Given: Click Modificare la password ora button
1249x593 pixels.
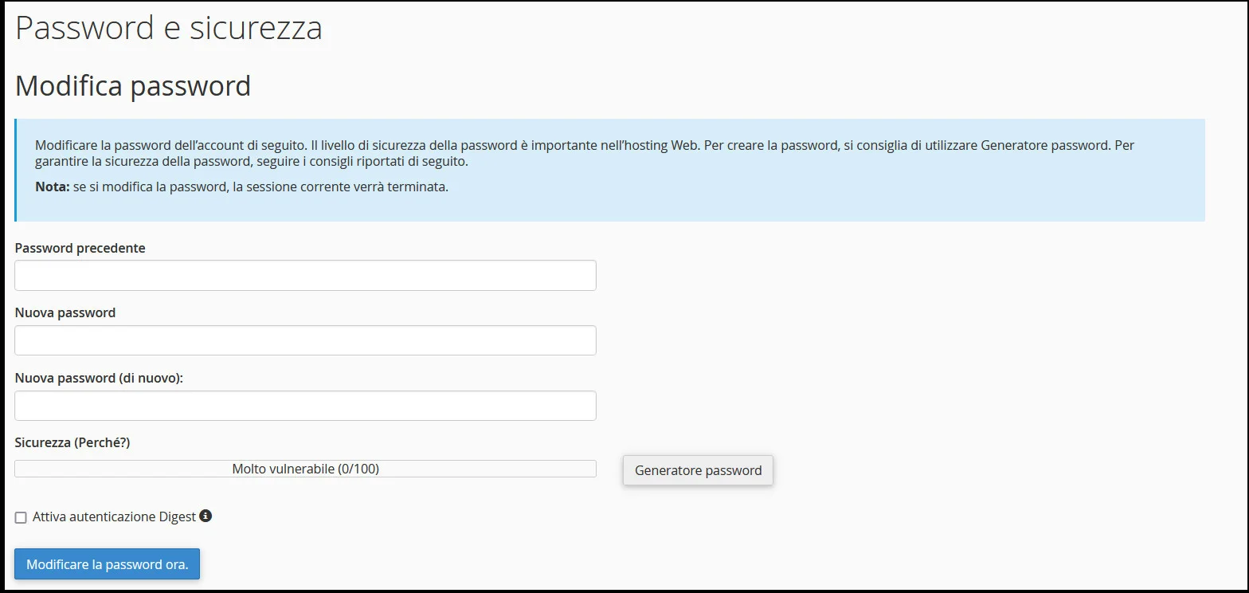Looking at the screenshot, I should click(107, 564).
